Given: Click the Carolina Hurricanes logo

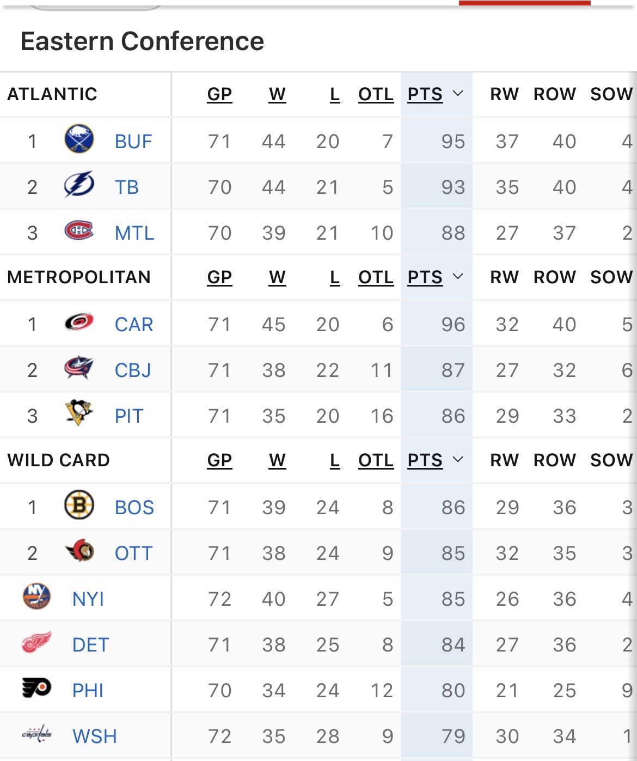Looking at the screenshot, I should click(79, 322).
